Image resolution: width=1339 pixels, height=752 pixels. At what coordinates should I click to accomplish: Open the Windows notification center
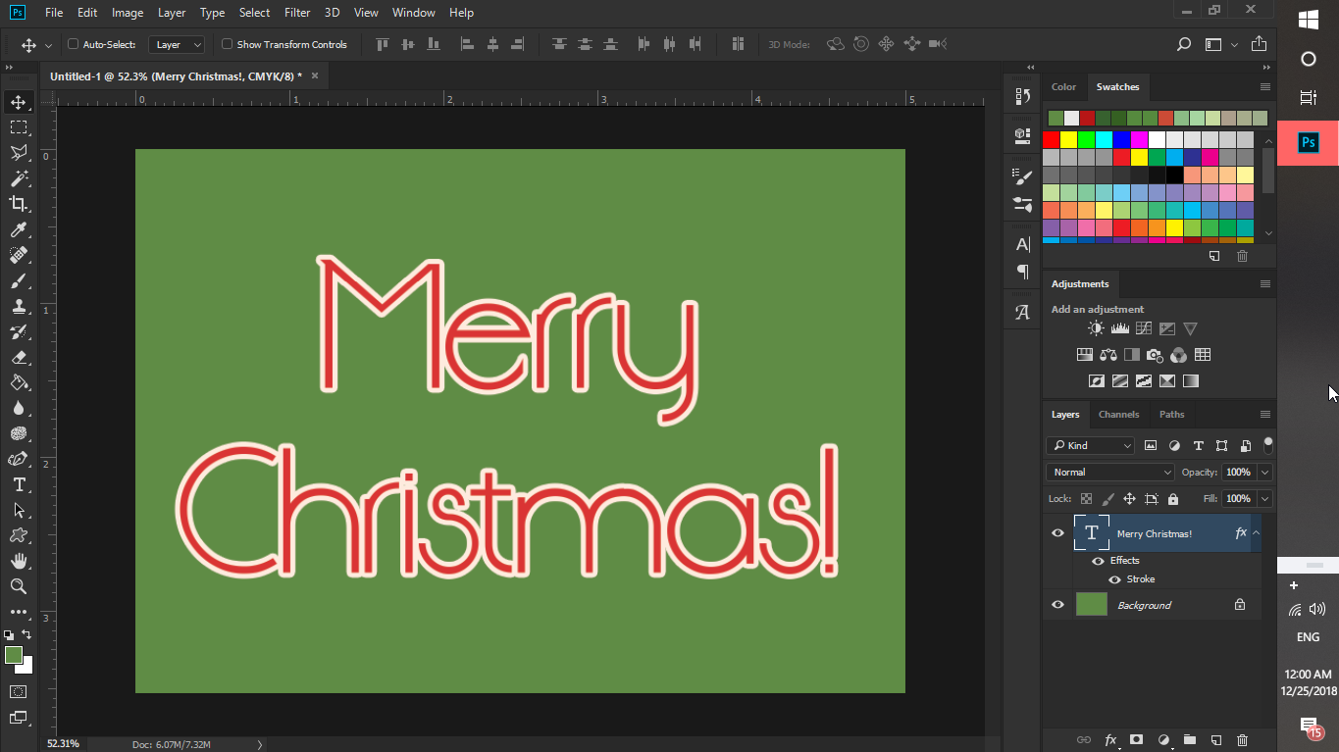coord(1309,727)
